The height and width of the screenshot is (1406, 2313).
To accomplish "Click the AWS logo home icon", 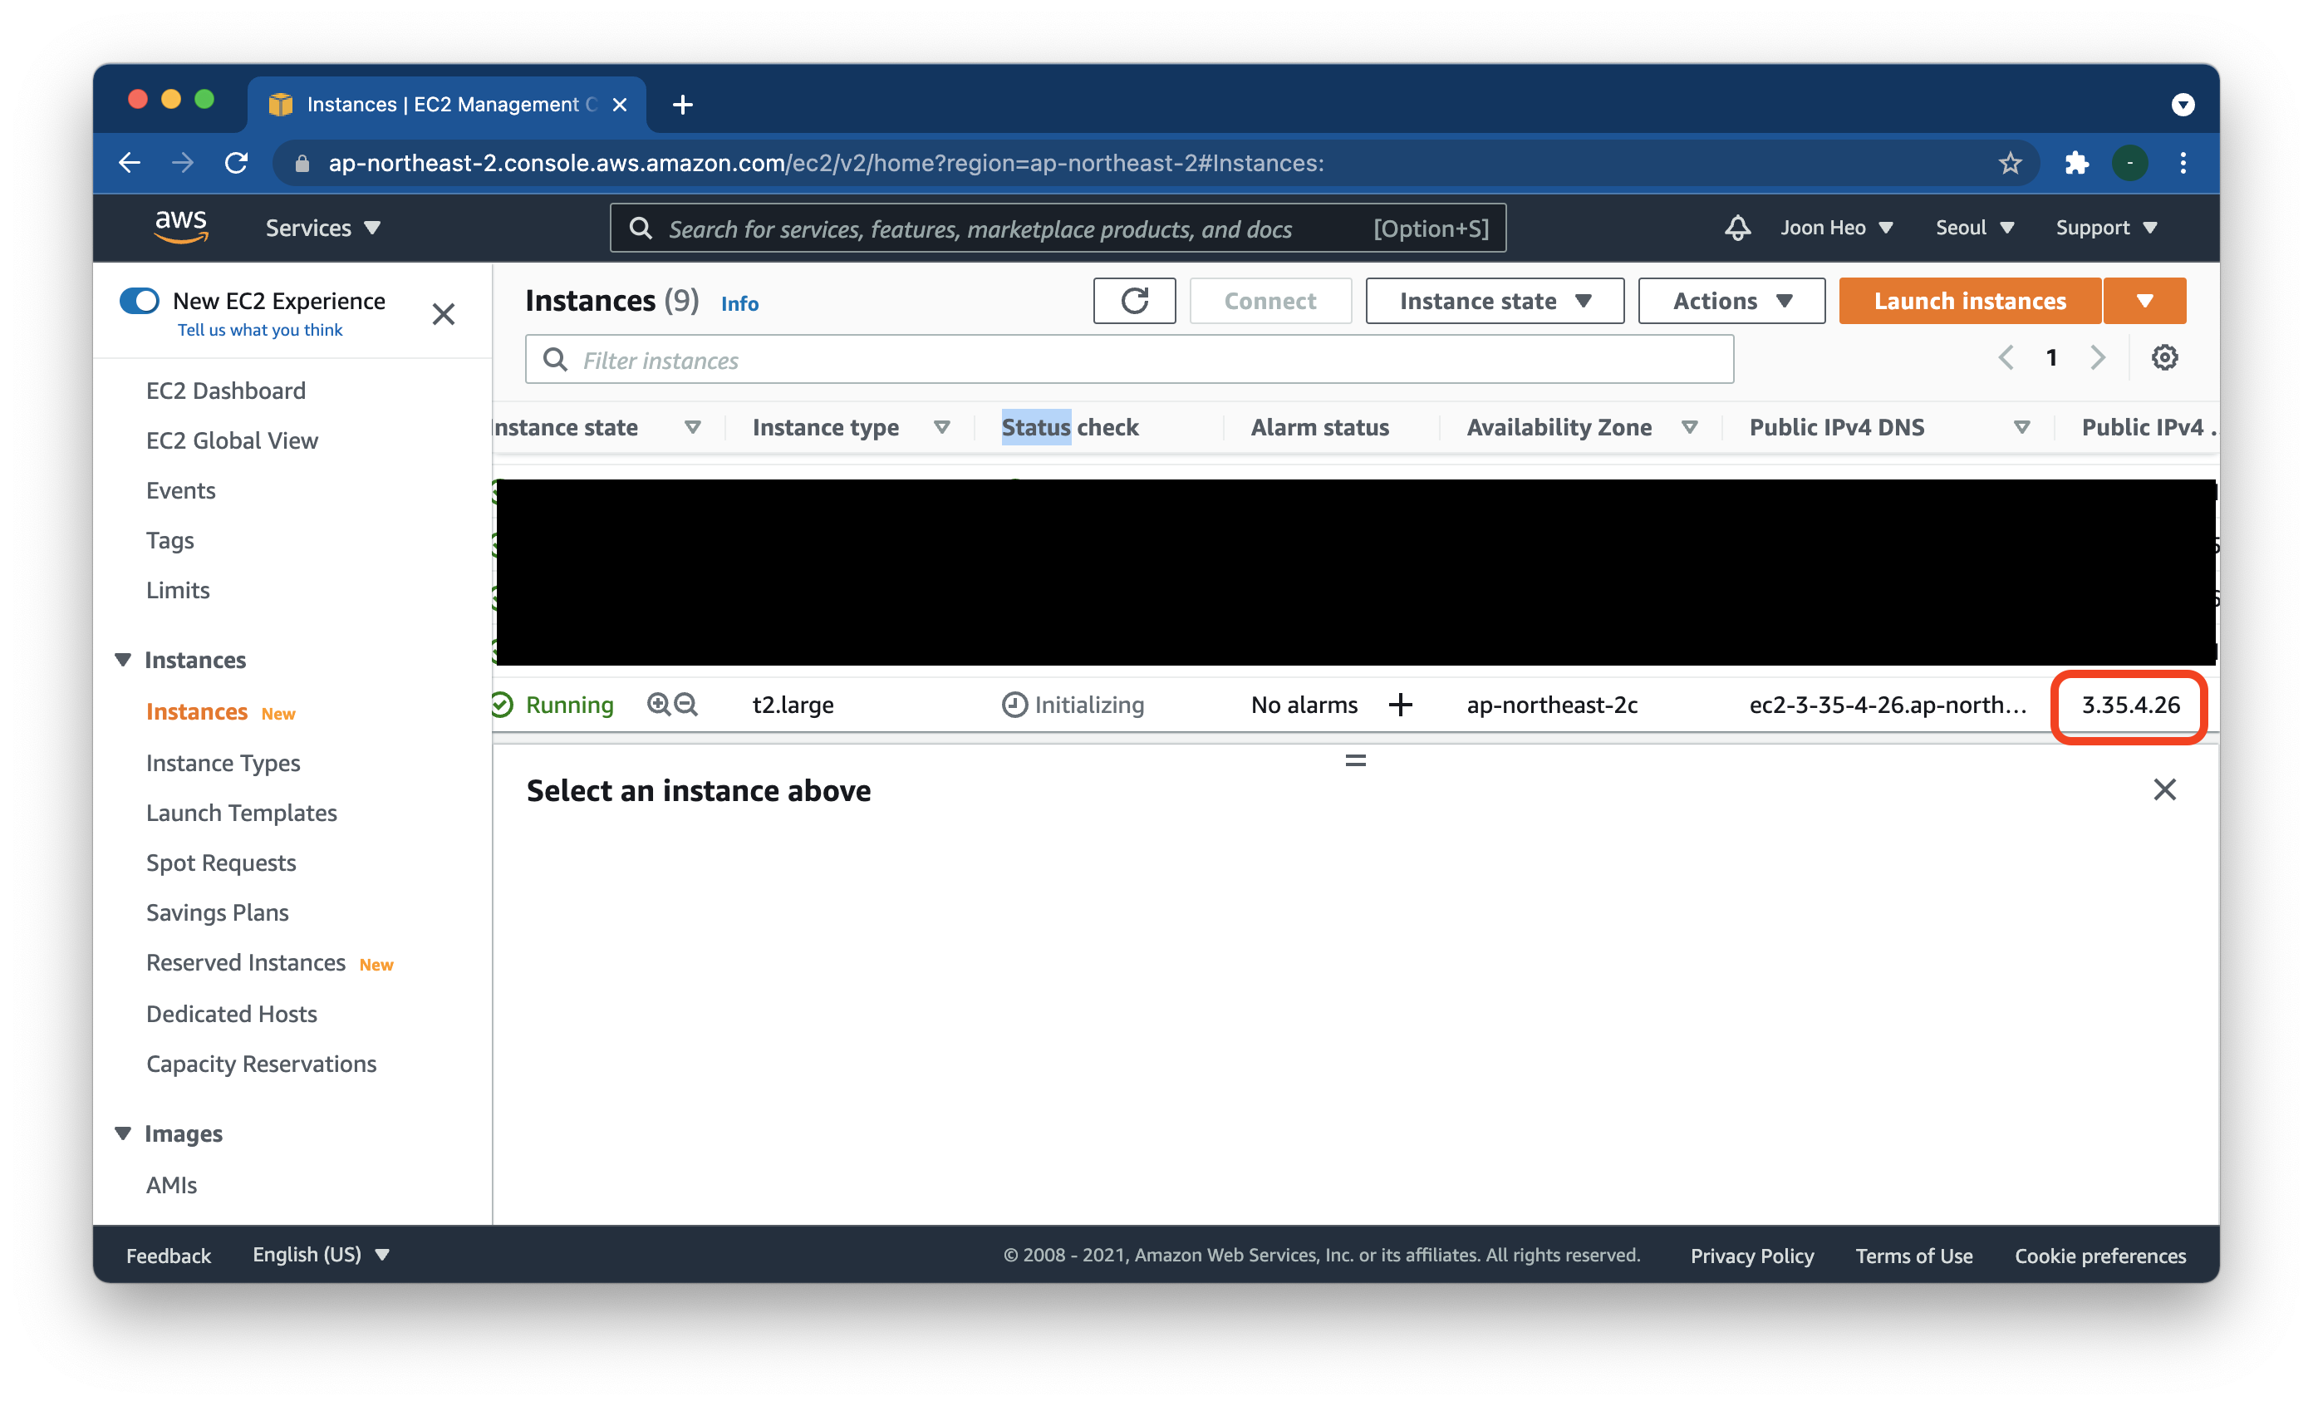I will [x=181, y=227].
